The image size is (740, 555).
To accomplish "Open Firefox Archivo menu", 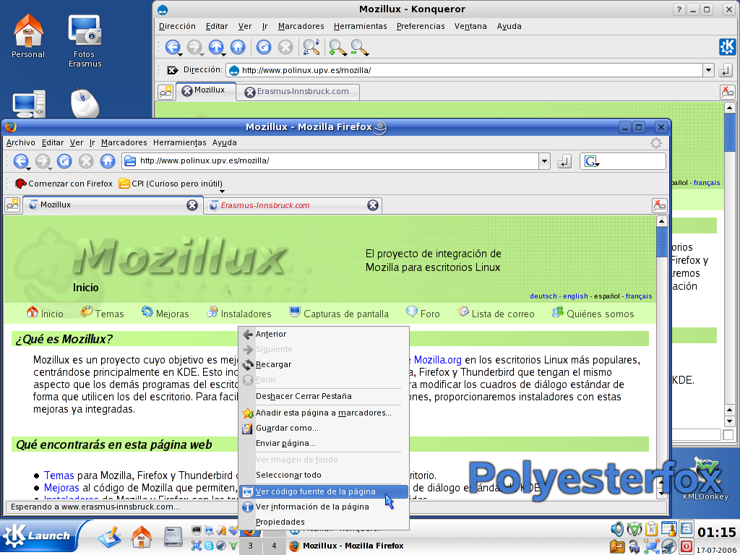I will tap(20, 142).
